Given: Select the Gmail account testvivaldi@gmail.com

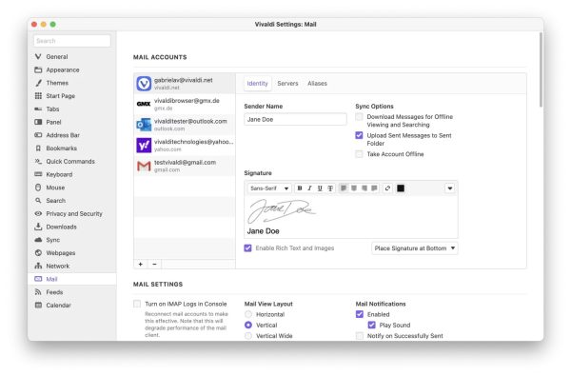Looking at the screenshot, I should pyautogui.click(x=185, y=166).
